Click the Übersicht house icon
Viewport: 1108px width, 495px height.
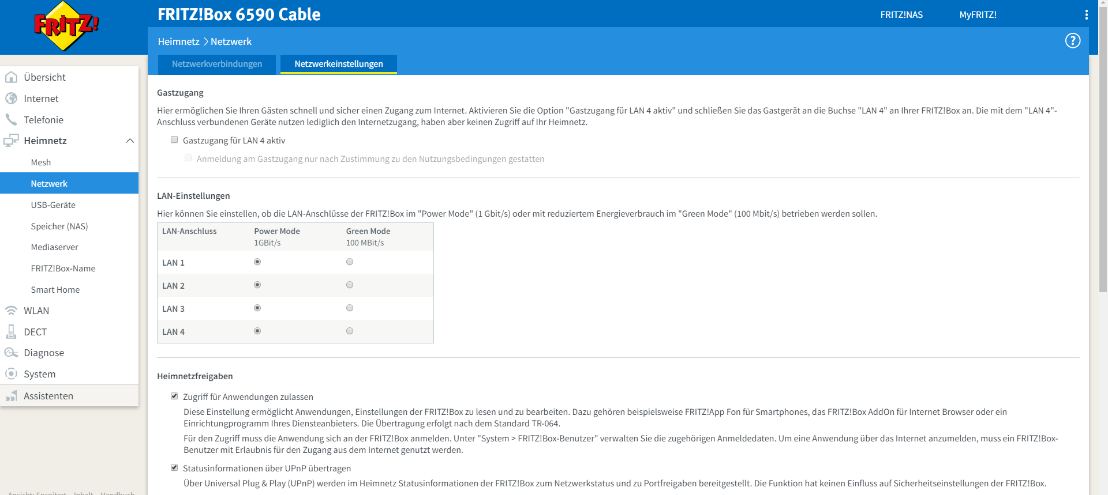[x=11, y=77]
